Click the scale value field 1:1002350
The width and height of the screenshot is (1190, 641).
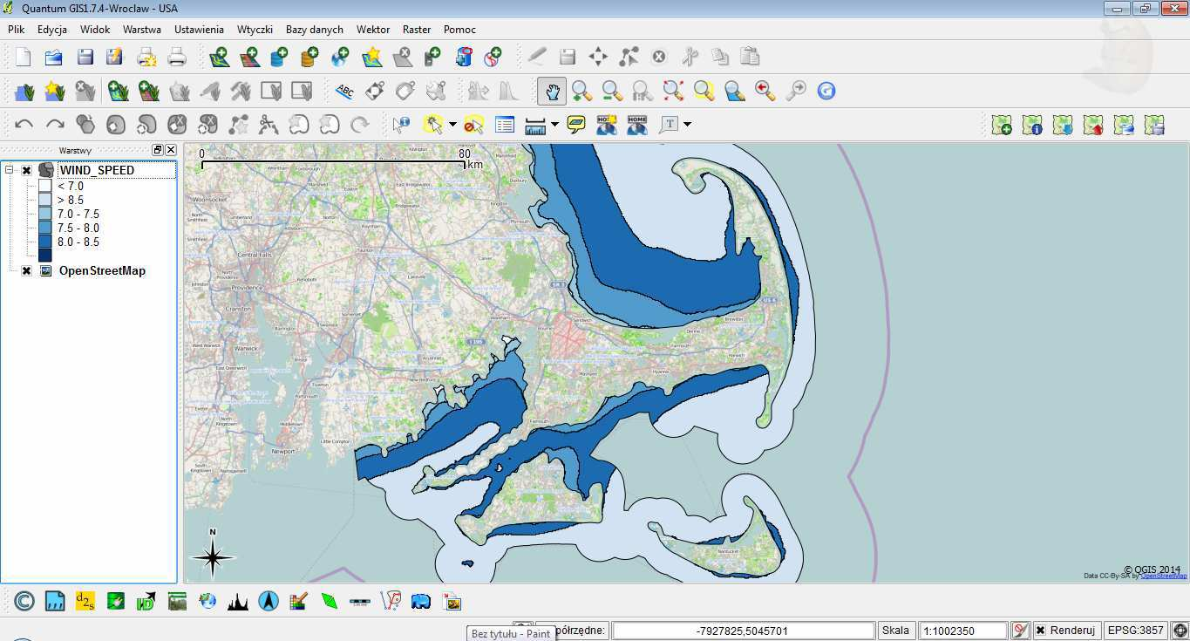pyautogui.click(x=963, y=631)
